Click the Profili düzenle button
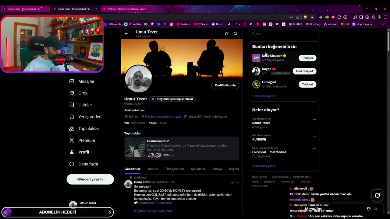 pos(225,85)
